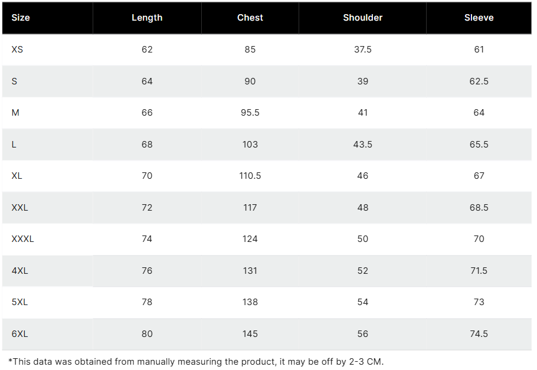Select the 4XL size row label
This screenshot has width=537, height=370.
pyautogui.click(x=19, y=271)
